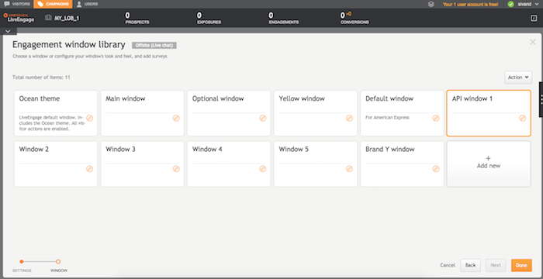Click the 'For American Express' description
The height and width of the screenshot is (279, 543).
tap(387, 118)
